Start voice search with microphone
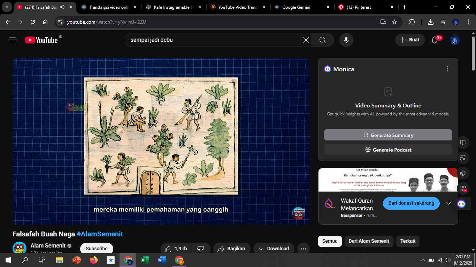The image size is (476, 267). pos(346,40)
